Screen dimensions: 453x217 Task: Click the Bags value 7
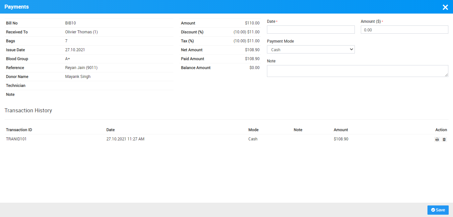(x=66, y=41)
